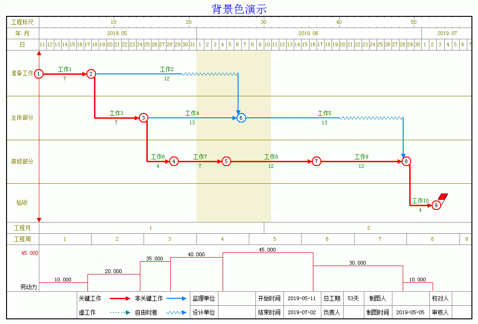This screenshot has width=478, height=324.
Task: Click the wavy 自由时差 arrow in the legend
Action: tap(176, 312)
